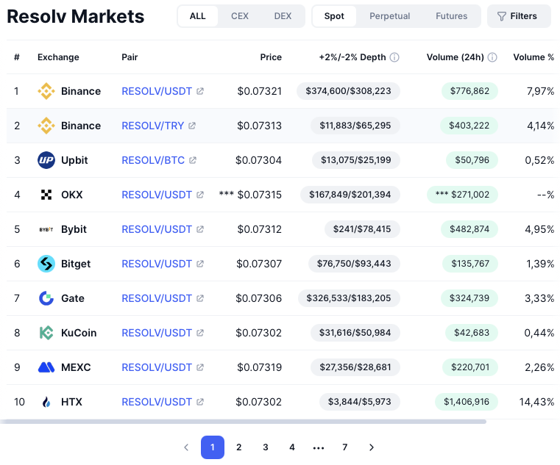Screen dimensions: 560x465
Task: Click the OKX exchange logo icon
Action: pos(46,195)
